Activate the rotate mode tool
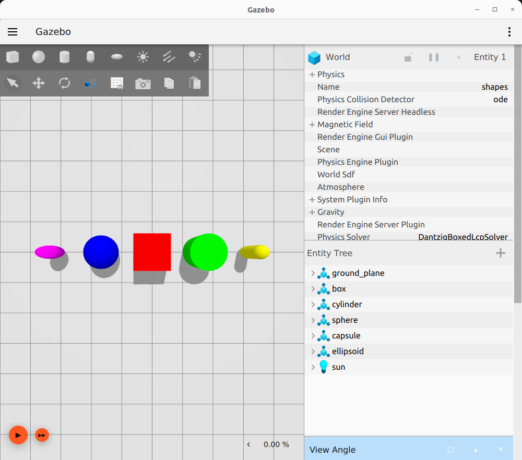The height and width of the screenshot is (460, 522). (64, 83)
